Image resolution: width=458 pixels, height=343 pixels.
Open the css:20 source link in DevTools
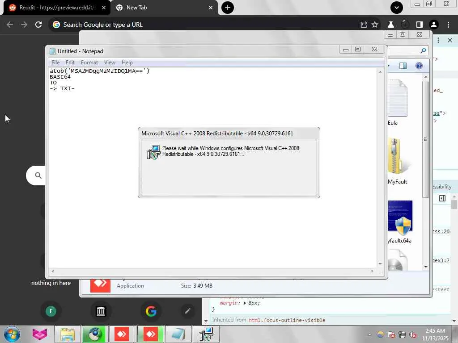pos(441,231)
